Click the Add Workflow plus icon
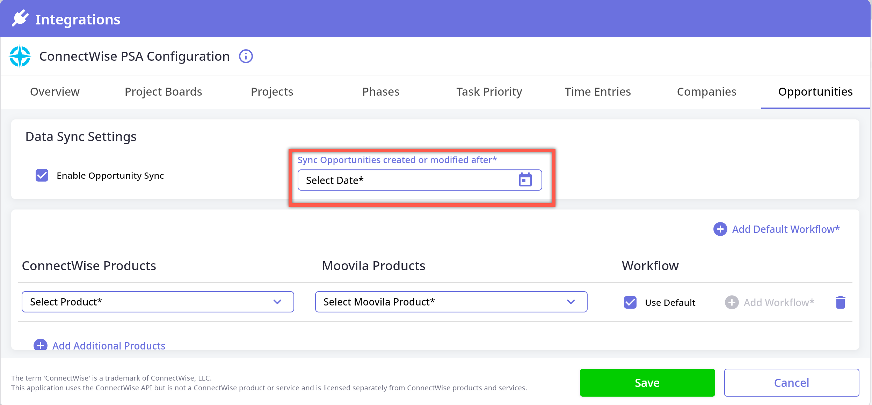872x405 pixels. pos(732,302)
